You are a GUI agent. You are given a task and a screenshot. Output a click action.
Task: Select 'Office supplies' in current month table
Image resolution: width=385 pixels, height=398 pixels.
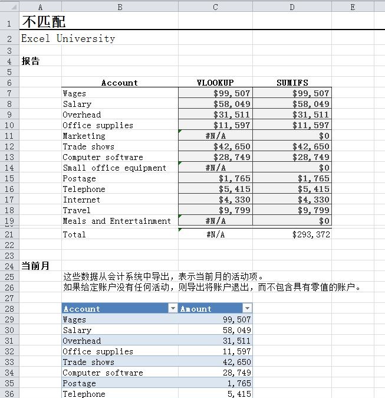tap(120, 351)
